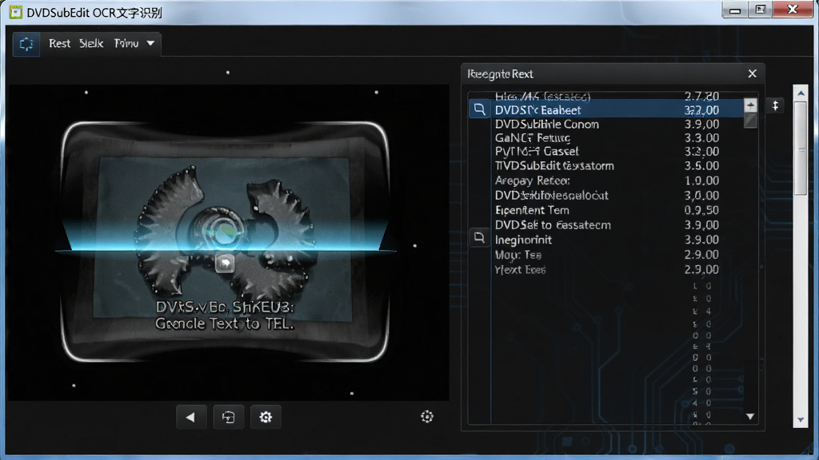The image size is (819, 460).
Task: Click the down arrow at list bottom
Action: [x=750, y=417]
